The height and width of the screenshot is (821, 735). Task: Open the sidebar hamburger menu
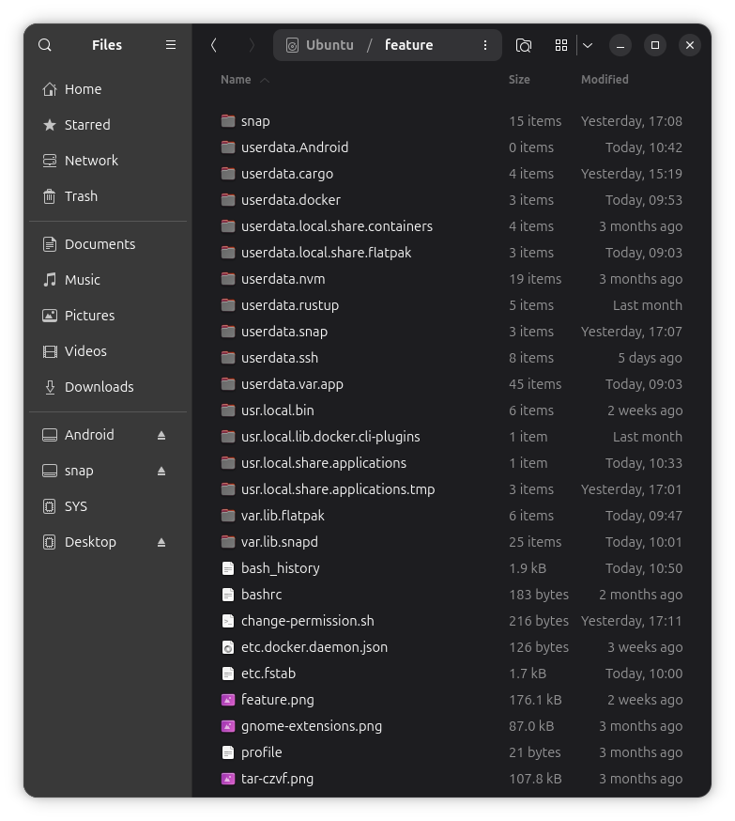tap(171, 45)
